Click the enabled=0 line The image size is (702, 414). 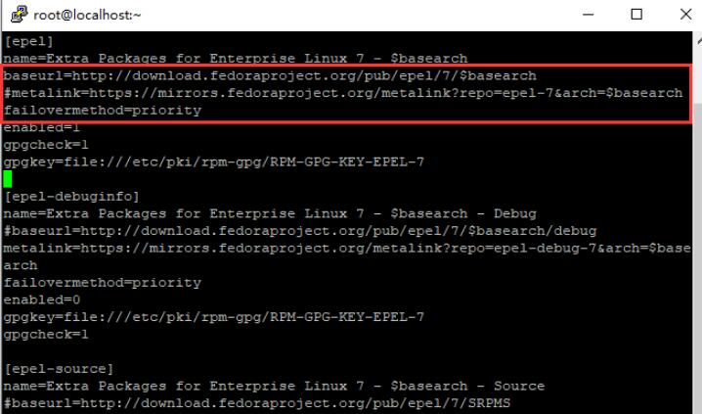tap(42, 299)
